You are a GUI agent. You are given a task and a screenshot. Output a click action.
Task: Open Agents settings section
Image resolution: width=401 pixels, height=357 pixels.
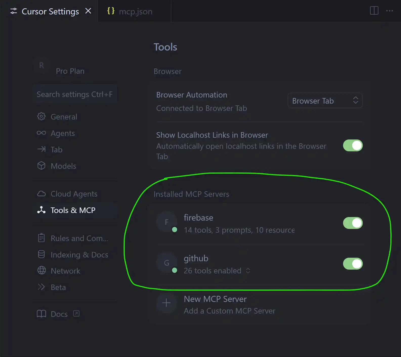click(75, 133)
